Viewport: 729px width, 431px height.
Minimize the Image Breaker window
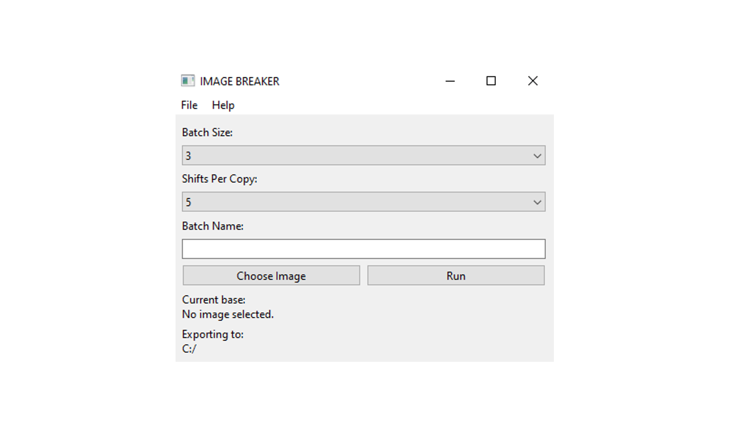tap(450, 81)
